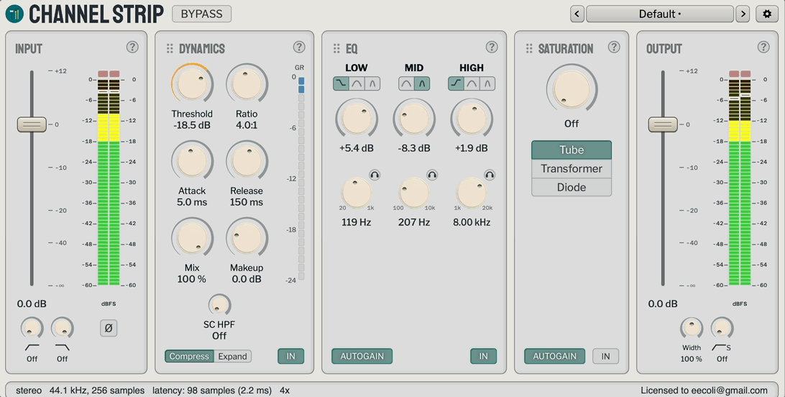Click the 4x oversampling status text
This screenshot has height=397, width=785.
coord(285,391)
